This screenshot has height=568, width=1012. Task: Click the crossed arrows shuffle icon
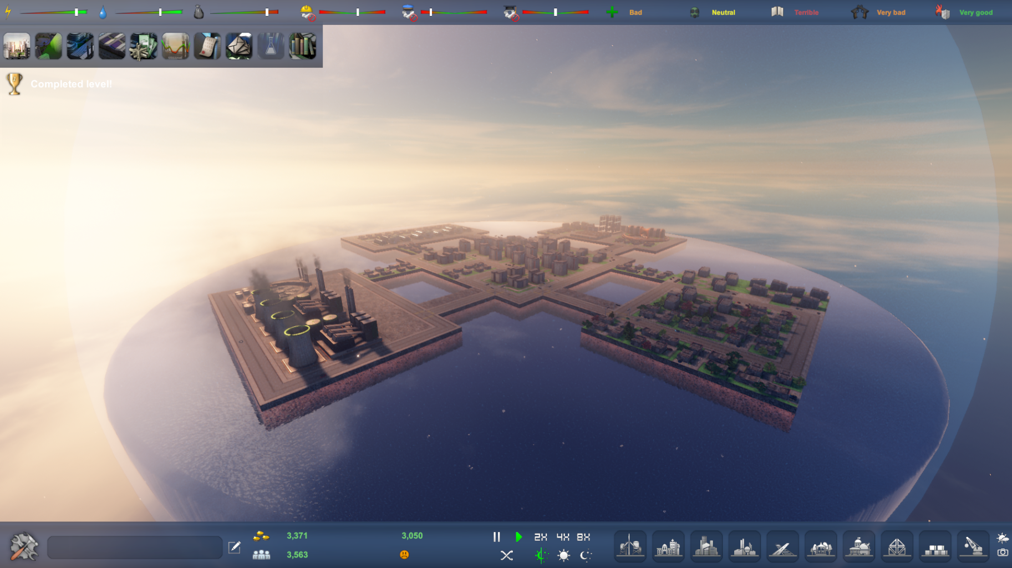click(507, 555)
